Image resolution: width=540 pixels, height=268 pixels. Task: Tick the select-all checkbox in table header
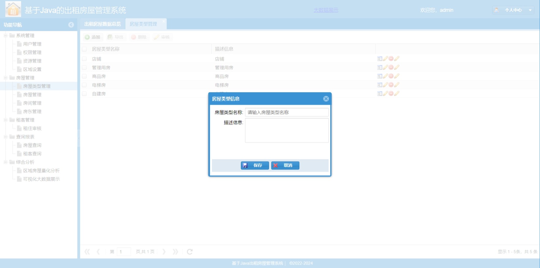click(84, 49)
